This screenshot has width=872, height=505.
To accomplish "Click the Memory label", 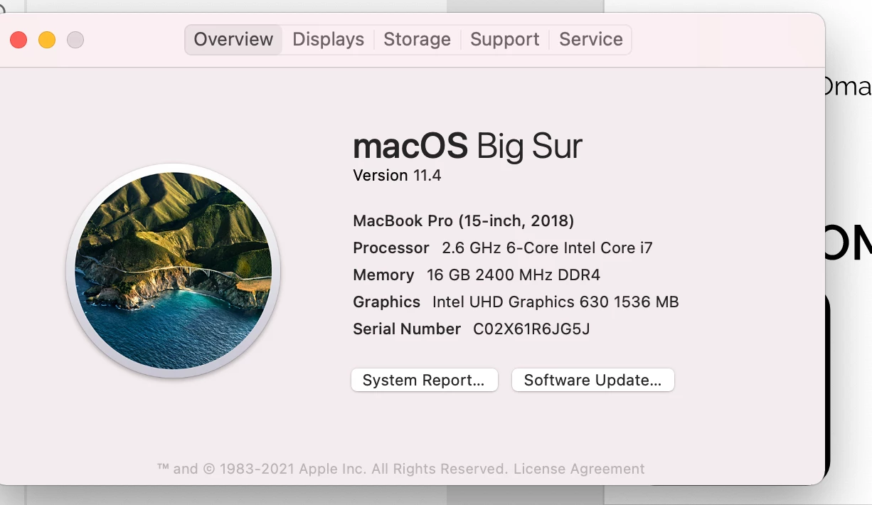I will pos(383,275).
